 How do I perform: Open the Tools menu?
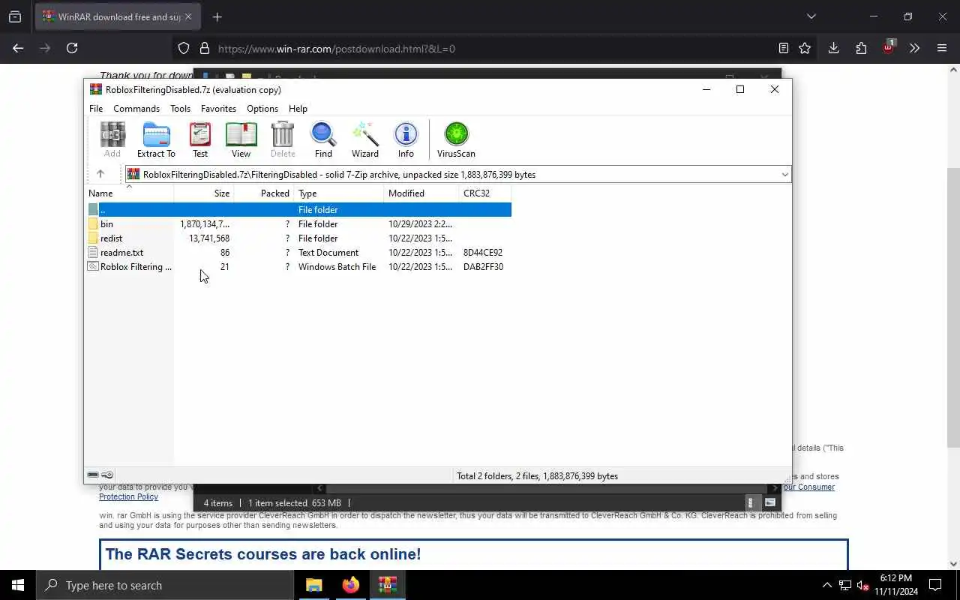tap(180, 109)
